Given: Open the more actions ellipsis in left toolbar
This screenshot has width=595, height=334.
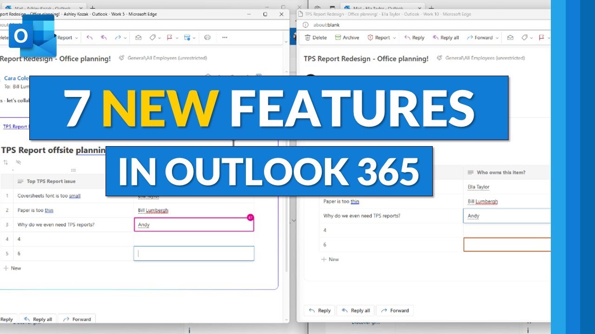Looking at the screenshot, I should (225, 38).
